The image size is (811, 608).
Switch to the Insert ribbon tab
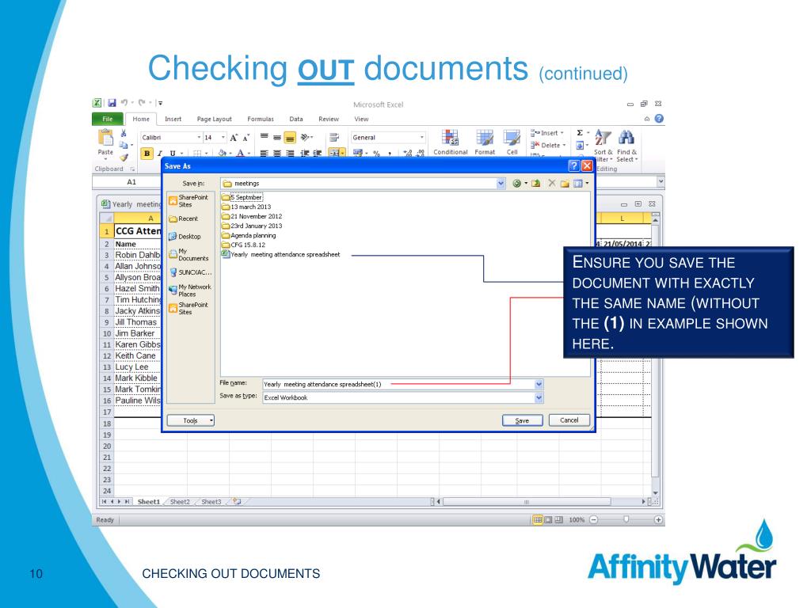click(x=173, y=119)
